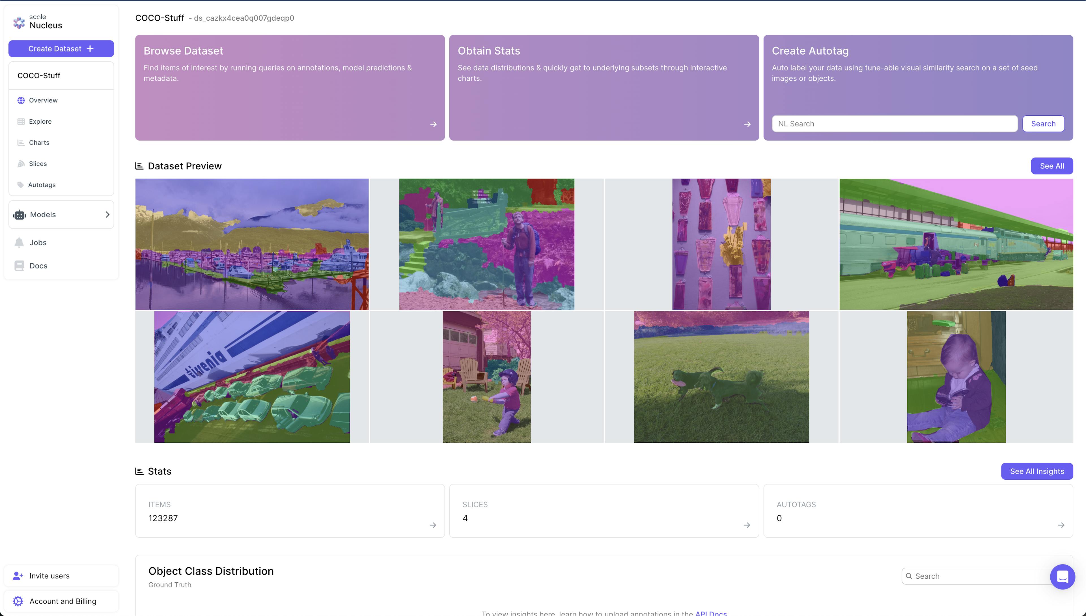Viewport: 1086px width, 616px height.
Task: Open the train station preview thumbnail
Action: pyautogui.click(x=956, y=244)
